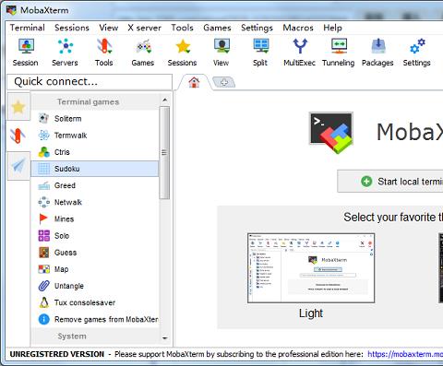Launch the Ctris game
The width and height of the screenshot is (443, 366).
(x=95, y=152)
